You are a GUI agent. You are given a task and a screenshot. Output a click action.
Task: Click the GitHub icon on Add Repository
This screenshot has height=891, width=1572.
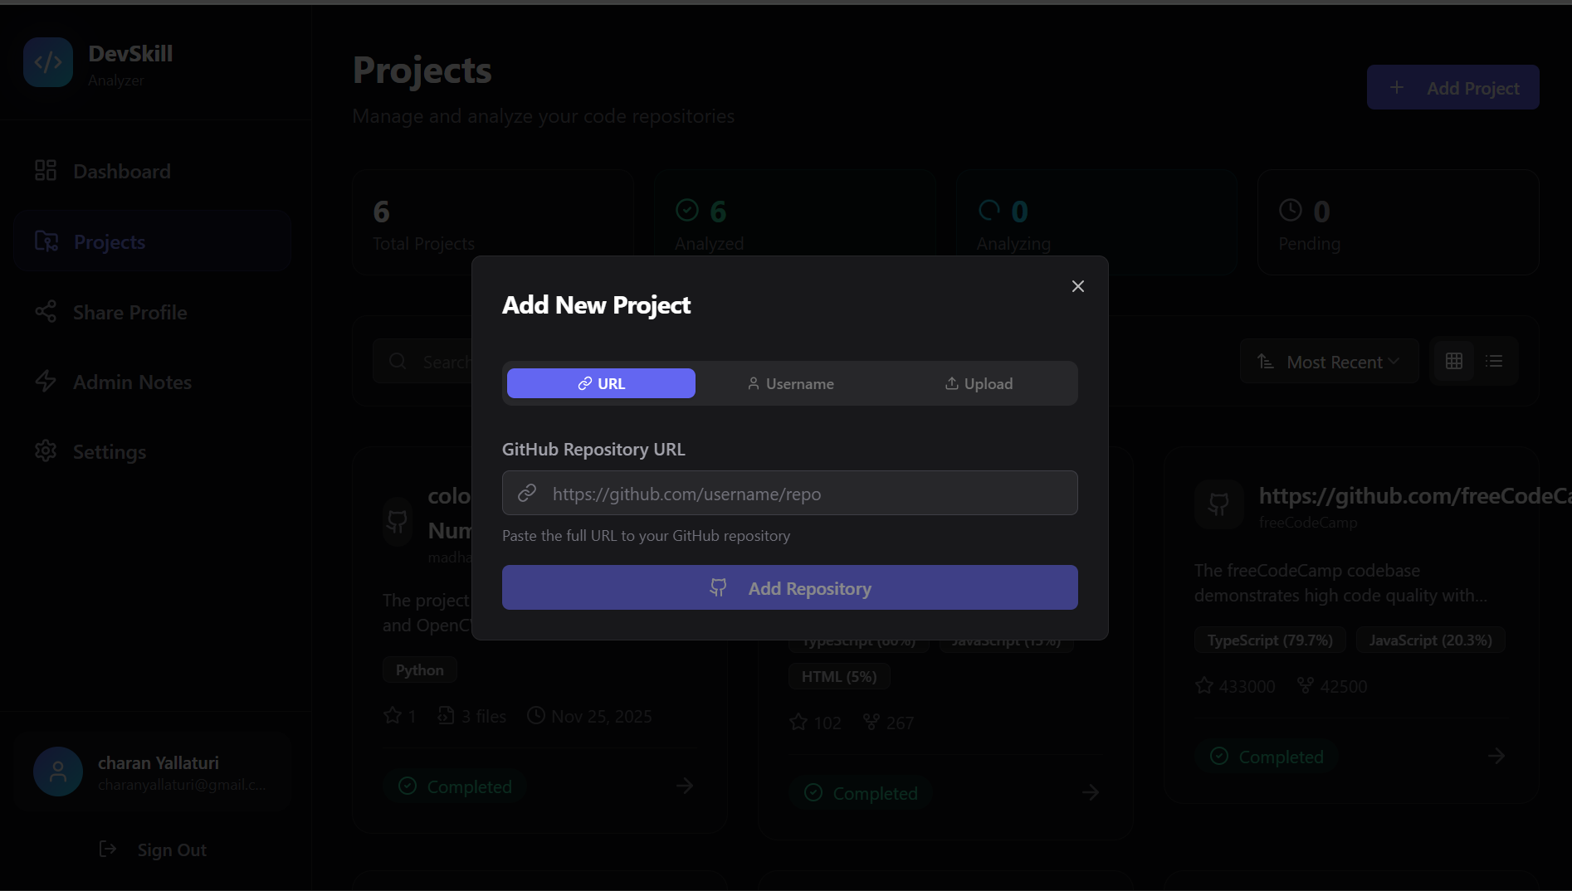[x=718, y=587]
